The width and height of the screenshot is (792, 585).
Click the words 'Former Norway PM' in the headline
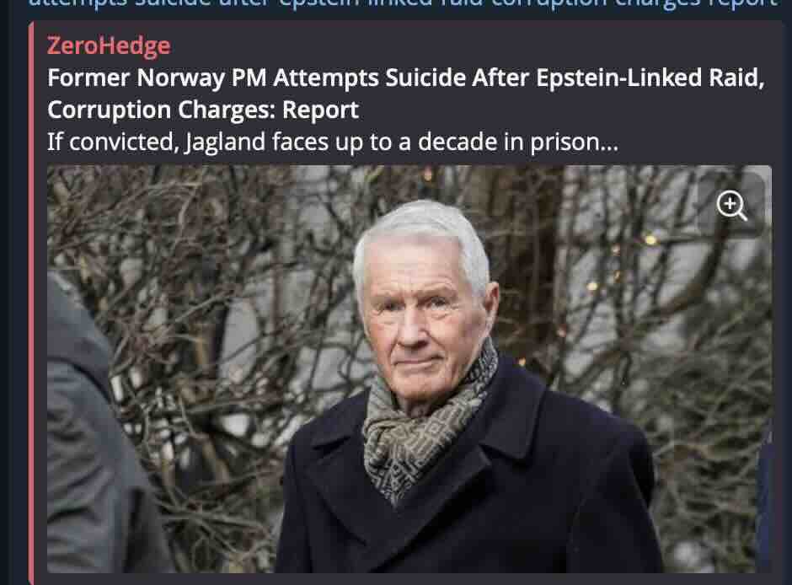[x=157, y=78]
